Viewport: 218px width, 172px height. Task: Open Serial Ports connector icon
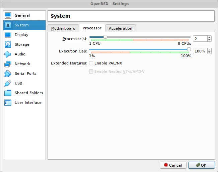pyautogui.click(x=8, y=74)
